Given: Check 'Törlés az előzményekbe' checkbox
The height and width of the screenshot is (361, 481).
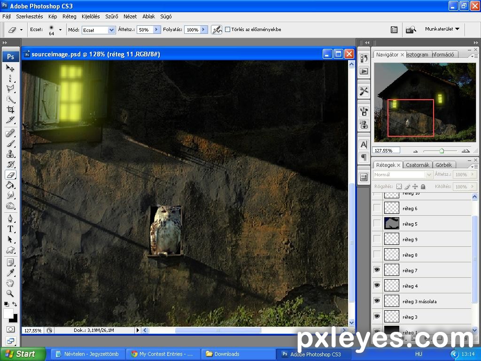Looking at the screenshot, I should coord(228,30).
